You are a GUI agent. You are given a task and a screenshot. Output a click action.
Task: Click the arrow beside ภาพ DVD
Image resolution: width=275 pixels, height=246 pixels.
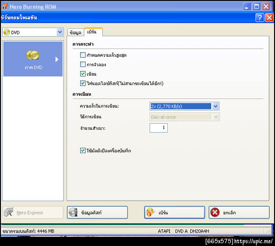point(57,59)
